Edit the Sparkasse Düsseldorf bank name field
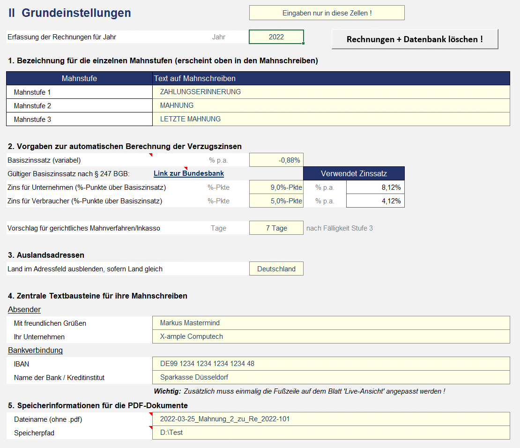Viewport: 520px width, 448px height. [x=331, y=377]
